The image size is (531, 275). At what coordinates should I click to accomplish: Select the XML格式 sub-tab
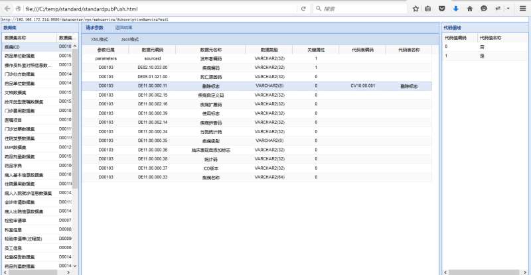100,40
